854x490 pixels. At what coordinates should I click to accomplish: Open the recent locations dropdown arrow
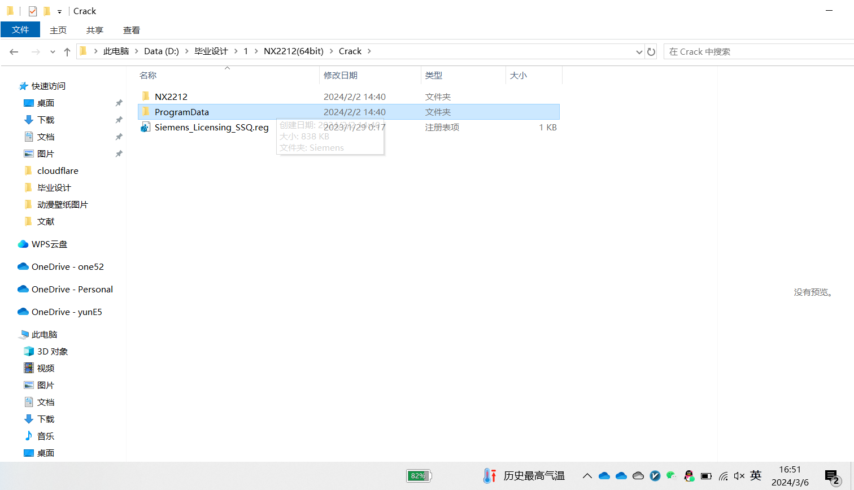click(x=53, y=52)
